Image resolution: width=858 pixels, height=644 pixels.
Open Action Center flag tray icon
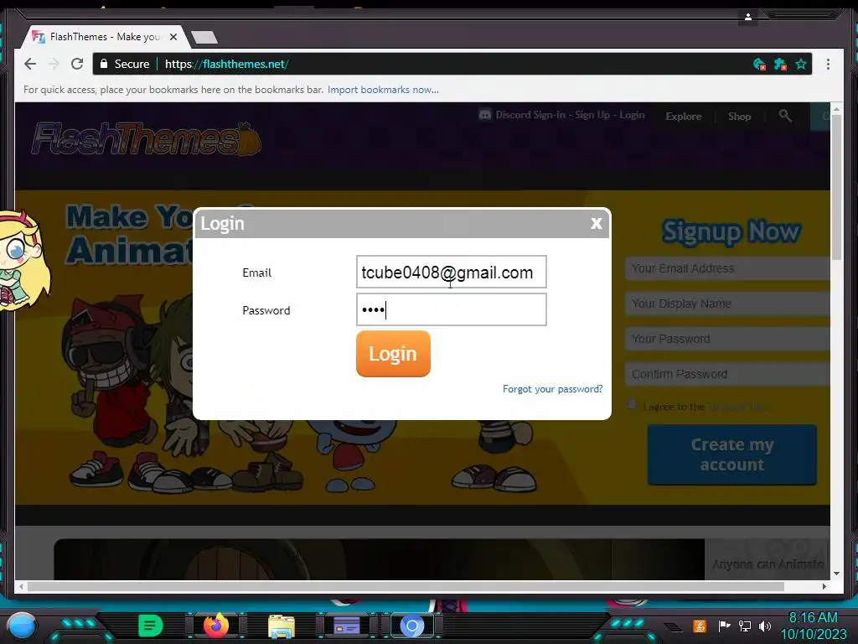[724, 626]
